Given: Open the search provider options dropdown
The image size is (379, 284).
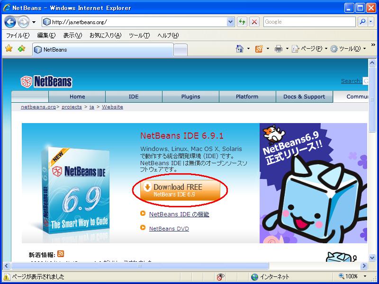Looking at the screenshot, I should point(371,22).
